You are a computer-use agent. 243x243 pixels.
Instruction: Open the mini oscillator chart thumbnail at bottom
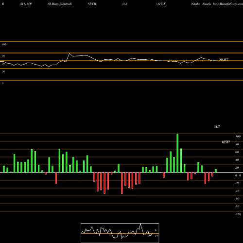coord(120,233)
